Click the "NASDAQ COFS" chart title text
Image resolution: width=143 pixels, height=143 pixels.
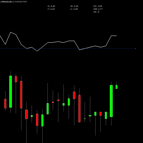click(x=21, y=2)
